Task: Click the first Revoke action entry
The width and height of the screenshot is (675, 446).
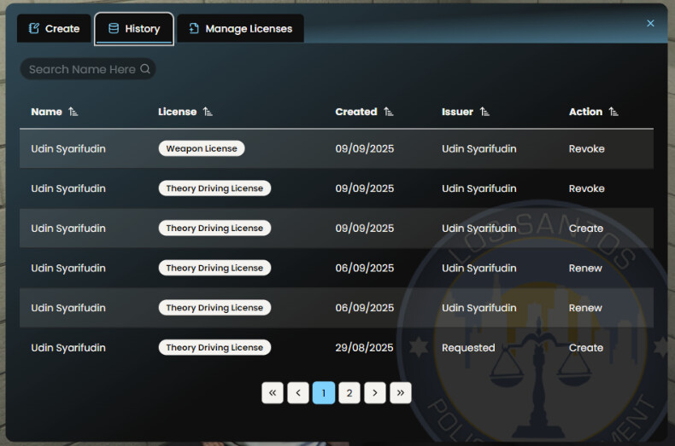Action: coord(586,148)
